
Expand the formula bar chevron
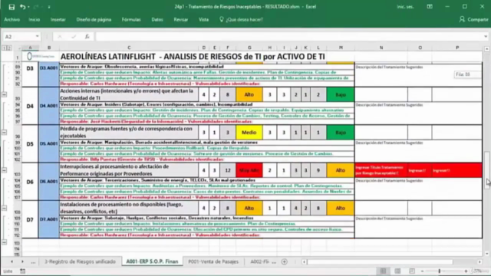pyautogui.click(x=486, y=37)
